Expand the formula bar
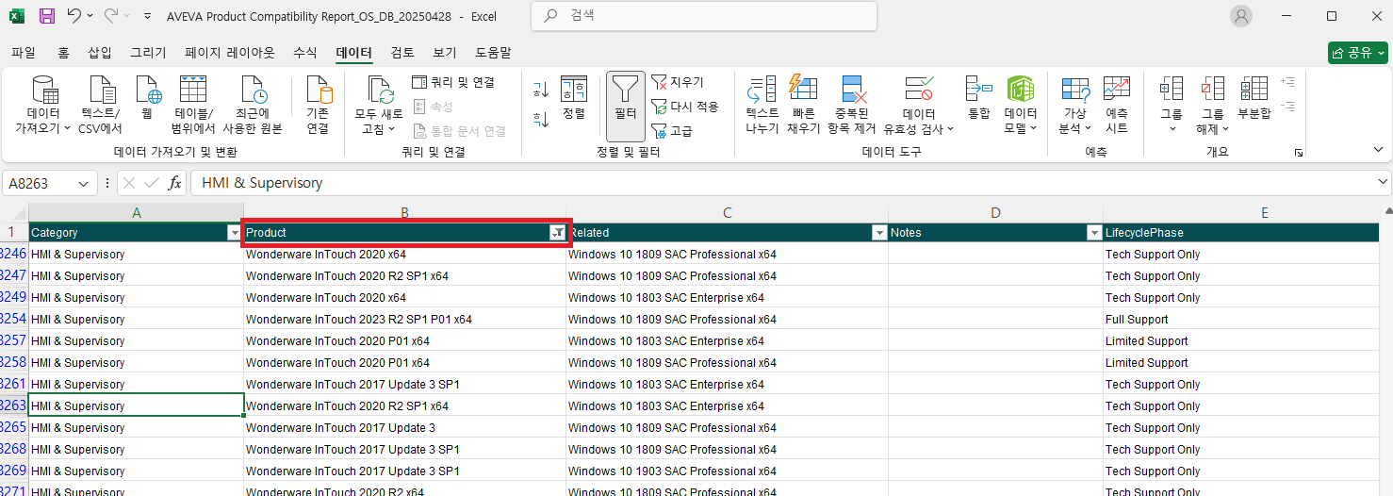This screenshot has height=496, width=1393. tap(1384, 183)
